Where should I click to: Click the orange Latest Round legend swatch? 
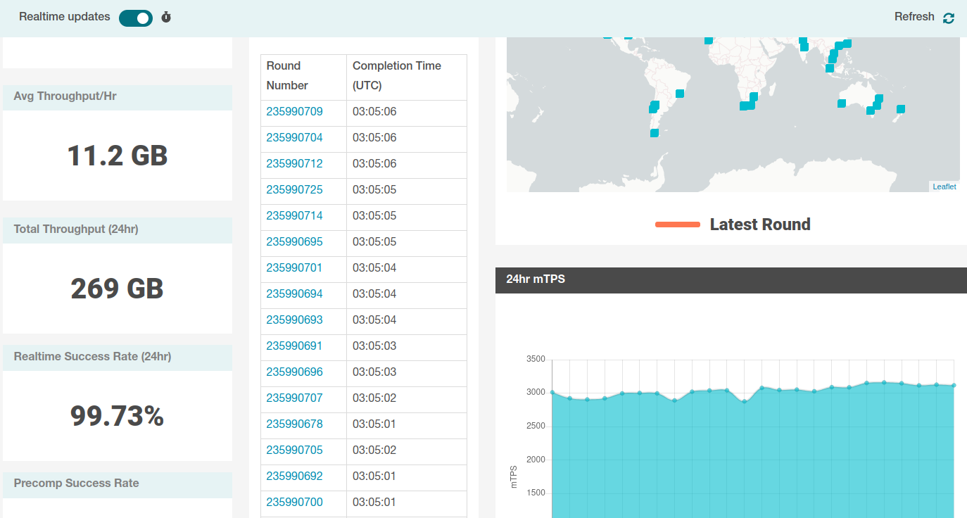[x=678, y=225]
